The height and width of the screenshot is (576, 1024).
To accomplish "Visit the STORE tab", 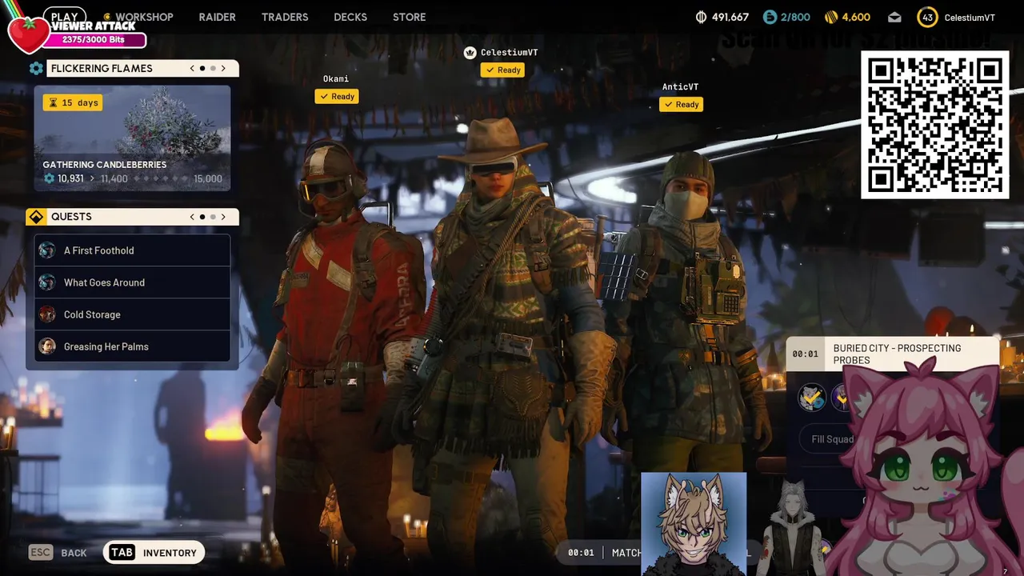I will coord(409,17).
